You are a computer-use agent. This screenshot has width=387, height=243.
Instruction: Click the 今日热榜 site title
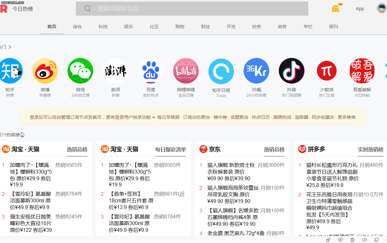point(23,9)
